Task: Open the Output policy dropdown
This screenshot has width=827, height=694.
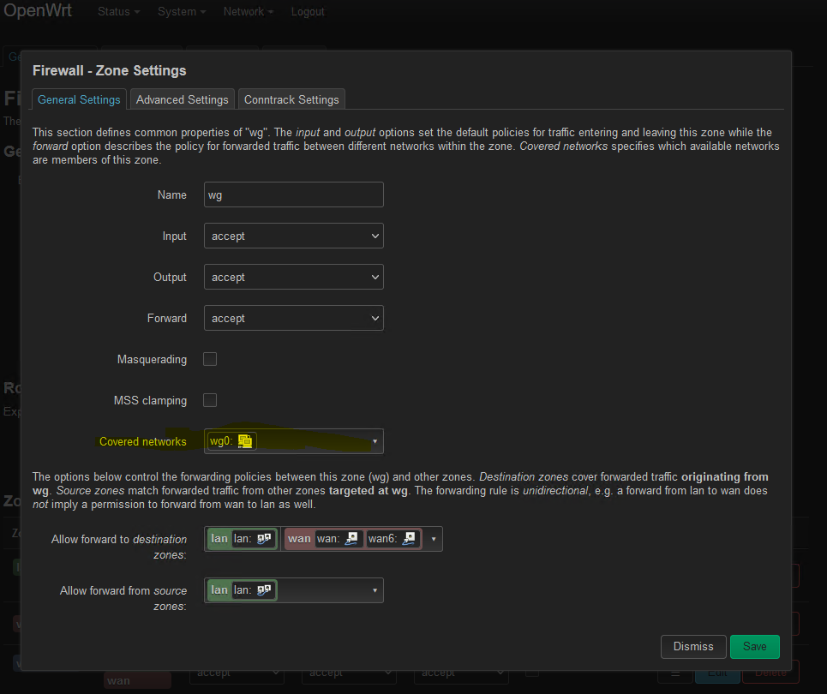Action: click(293, 277)
